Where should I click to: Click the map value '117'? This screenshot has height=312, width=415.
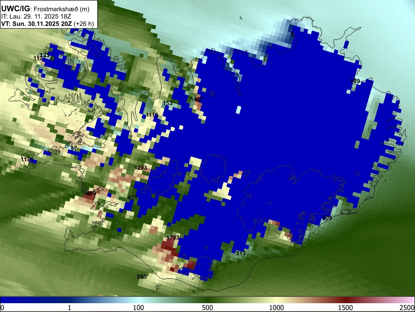pos(39,58)
